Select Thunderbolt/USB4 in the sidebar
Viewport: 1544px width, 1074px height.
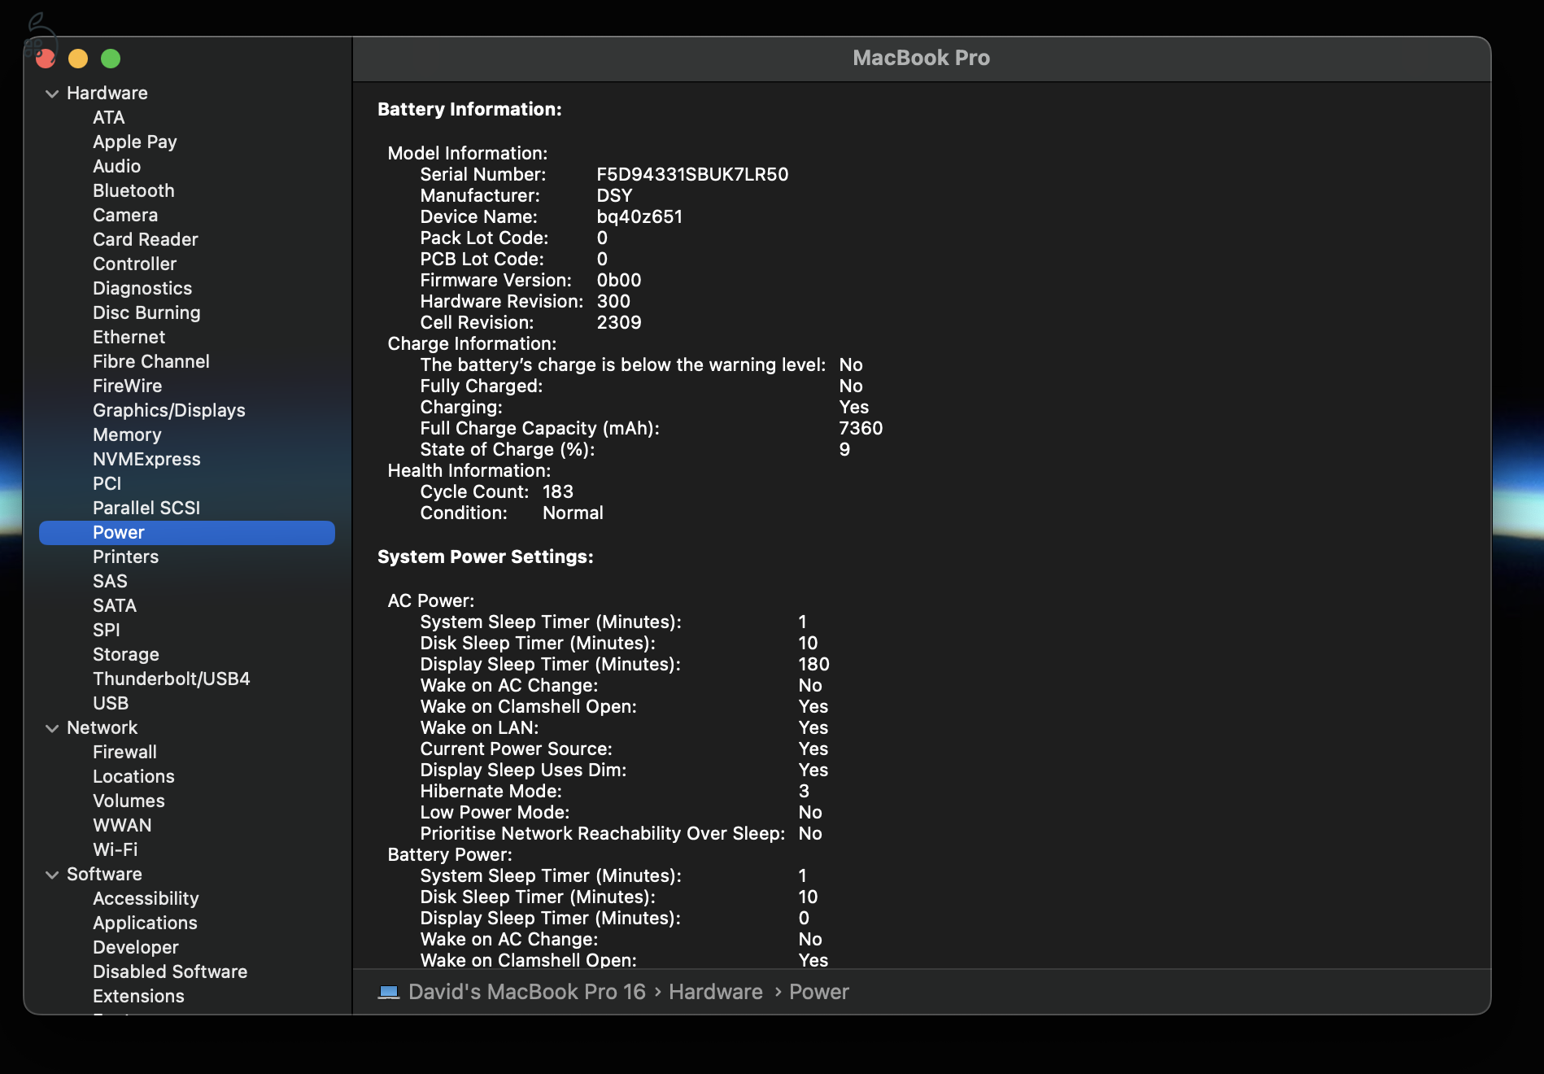(x=171, y=679)
